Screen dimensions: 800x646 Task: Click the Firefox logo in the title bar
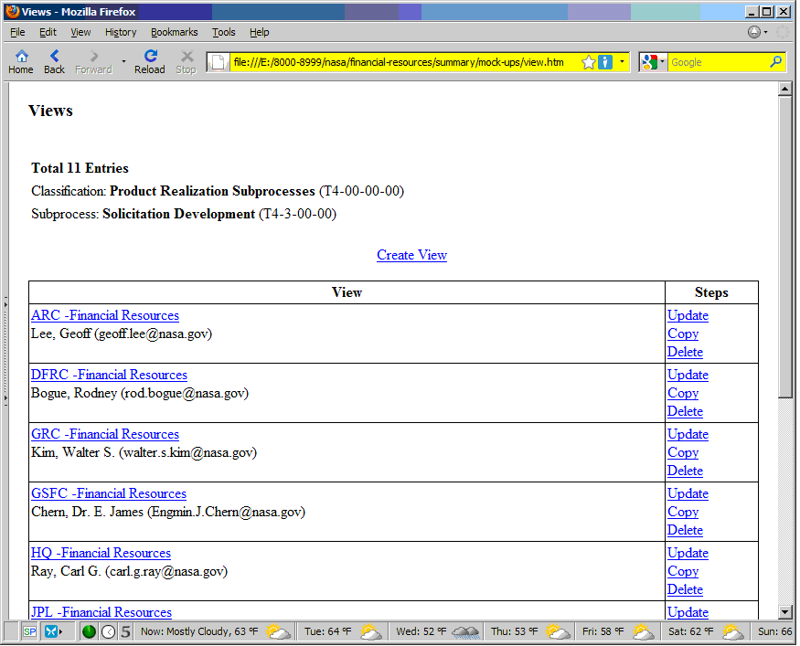(x=13, y=11)
